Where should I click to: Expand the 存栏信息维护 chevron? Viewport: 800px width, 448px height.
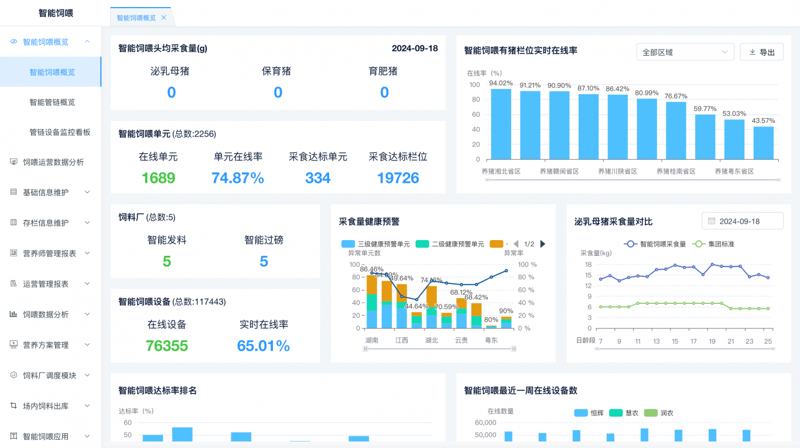[x=87, y=223]
